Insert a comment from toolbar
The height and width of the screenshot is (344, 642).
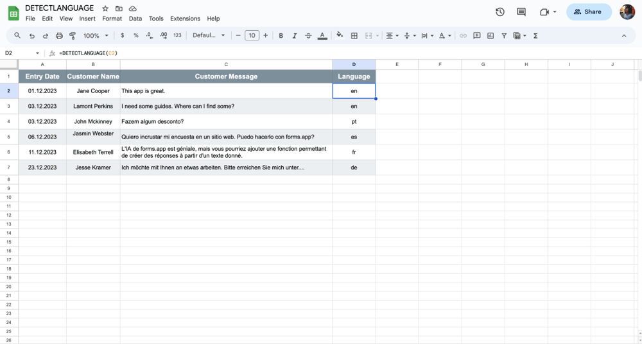pyautogui.click(x=477, y=36)
